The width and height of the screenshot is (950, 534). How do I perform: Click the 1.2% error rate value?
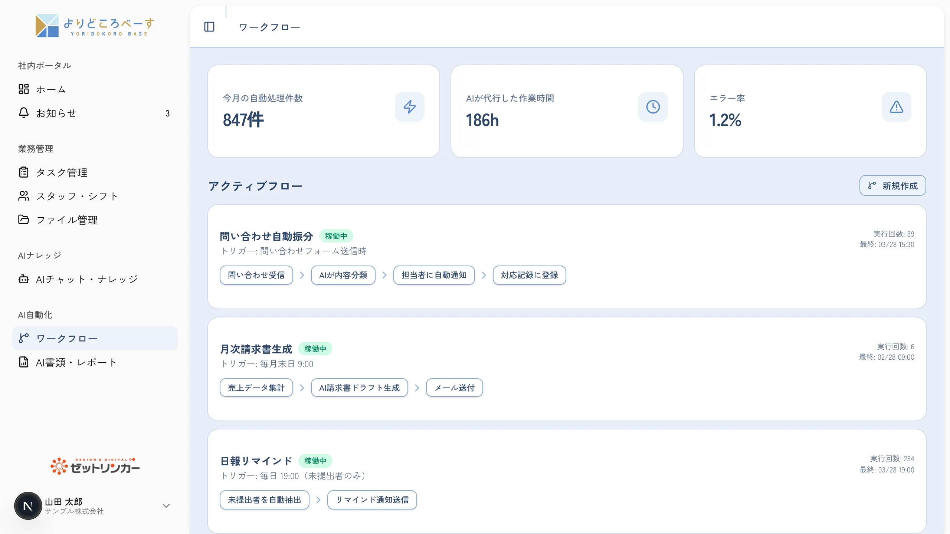click(725, 120)
